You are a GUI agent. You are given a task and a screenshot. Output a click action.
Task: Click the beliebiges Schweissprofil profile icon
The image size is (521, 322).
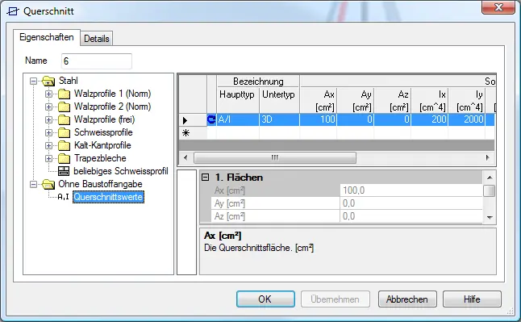click(x=64, y=171)
